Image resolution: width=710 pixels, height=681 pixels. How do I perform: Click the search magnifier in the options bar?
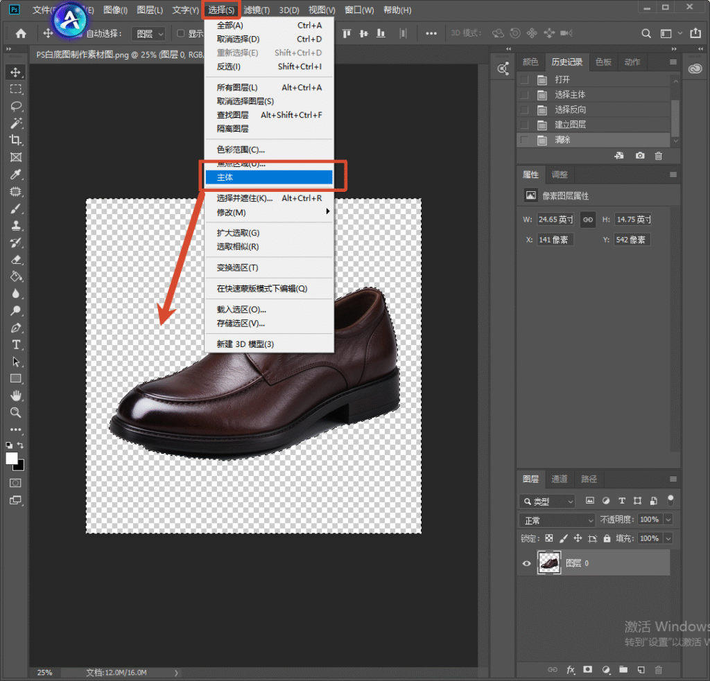(646, 33)
